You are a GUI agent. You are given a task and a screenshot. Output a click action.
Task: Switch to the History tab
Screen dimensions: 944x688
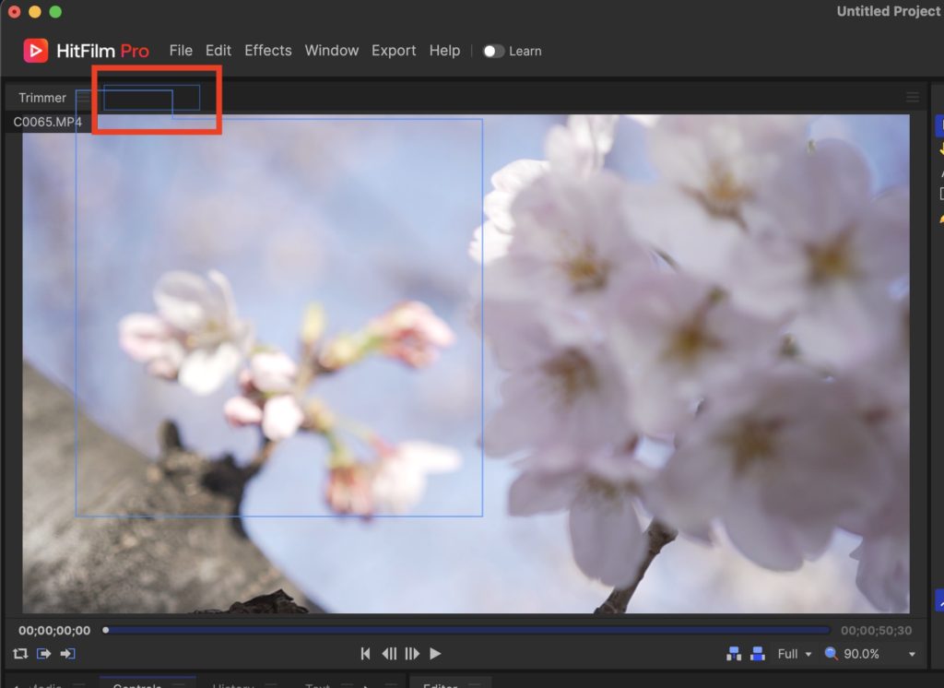[233, 684]
